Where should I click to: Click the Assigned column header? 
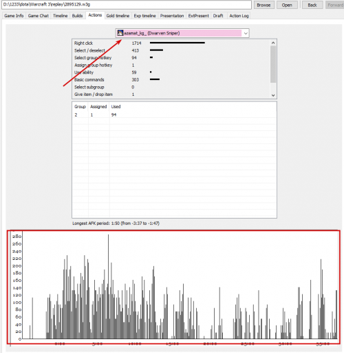(x=98, y=107)
